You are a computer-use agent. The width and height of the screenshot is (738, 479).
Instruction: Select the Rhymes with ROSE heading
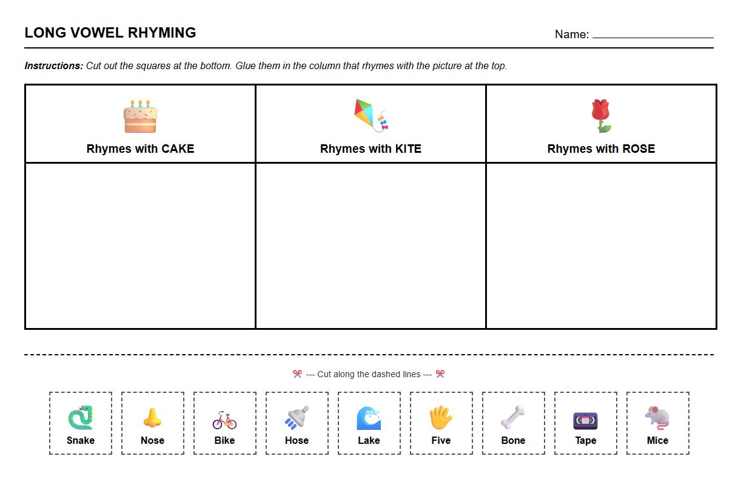coord(600,149)
